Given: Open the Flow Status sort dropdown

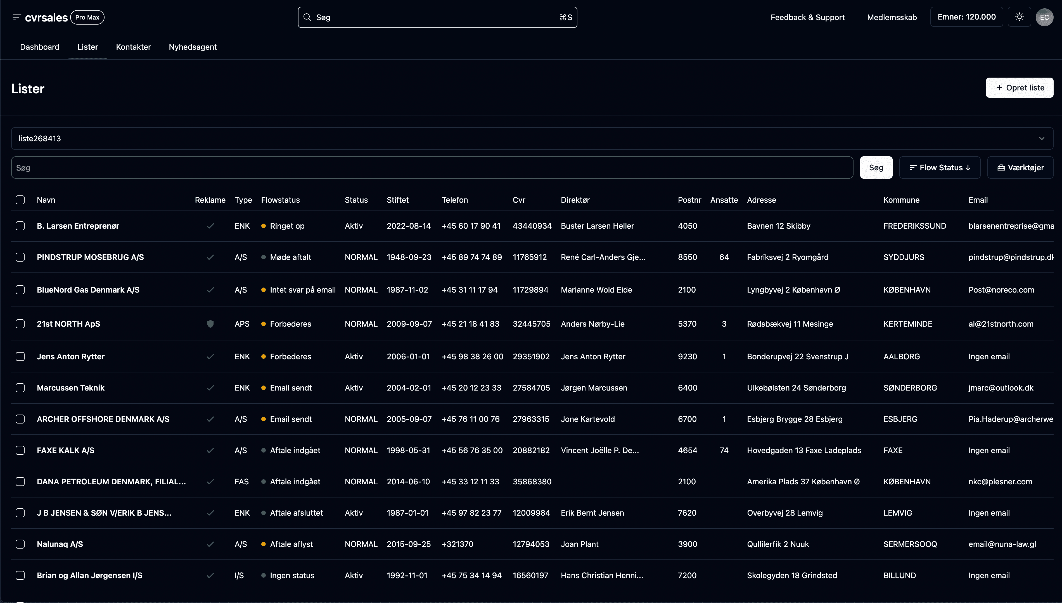Looking at the screenshot, I should (939, 168).
